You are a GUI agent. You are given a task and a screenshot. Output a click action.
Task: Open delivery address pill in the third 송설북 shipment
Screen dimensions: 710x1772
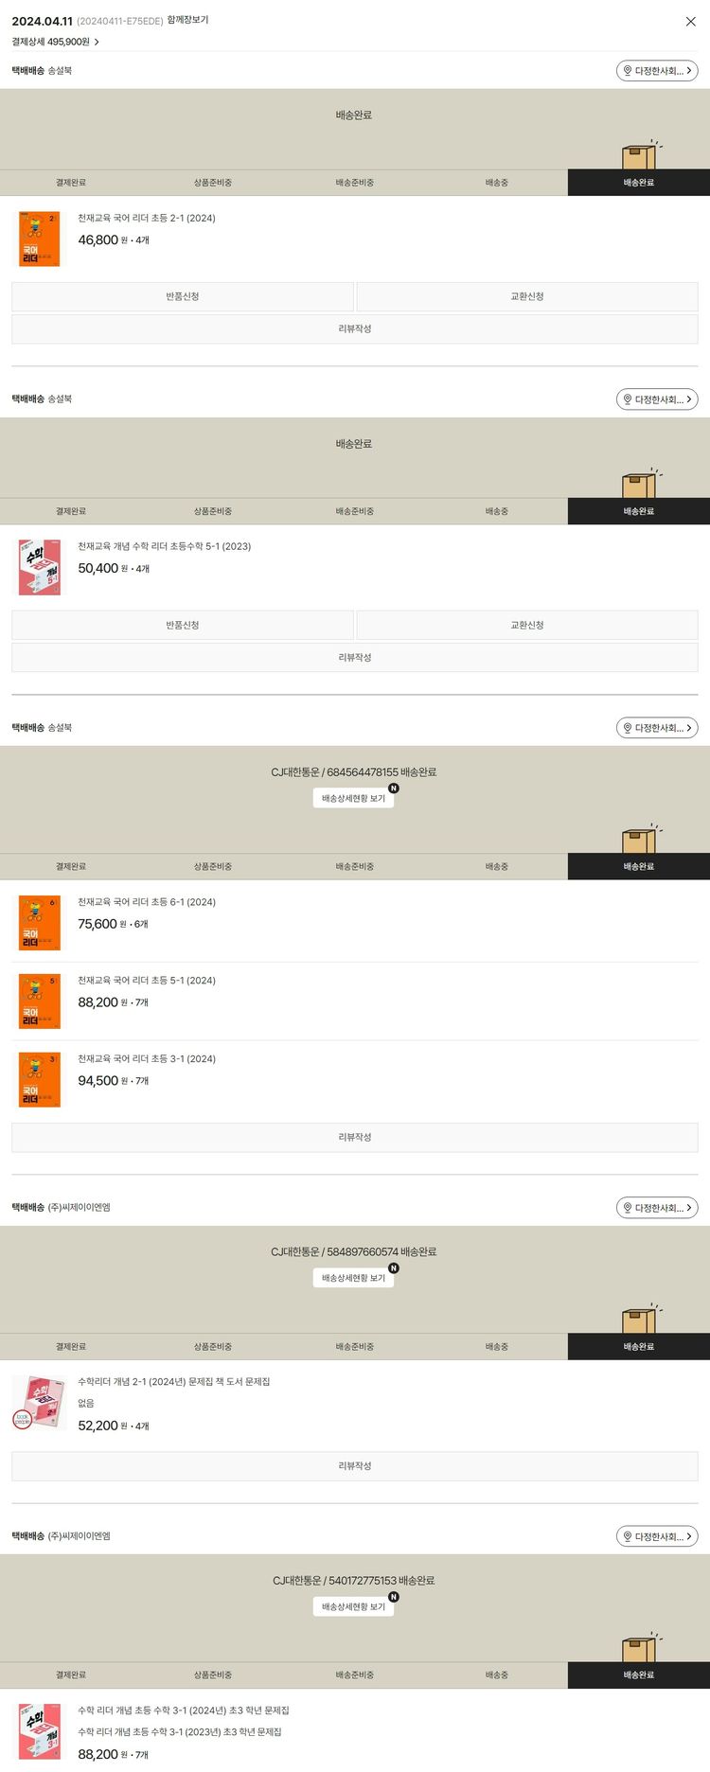point(657,728)
